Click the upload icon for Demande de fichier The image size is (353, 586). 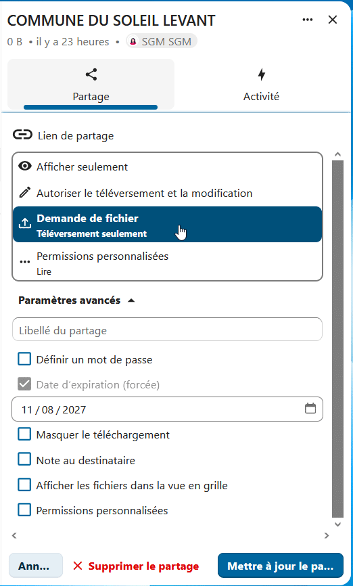click(x=25, y=224)
